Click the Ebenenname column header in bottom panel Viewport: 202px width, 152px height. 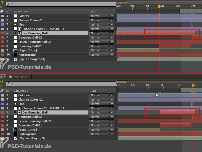(21, 91)
